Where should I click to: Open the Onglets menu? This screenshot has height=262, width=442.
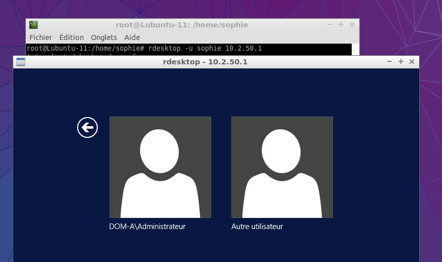coord(104,37)
